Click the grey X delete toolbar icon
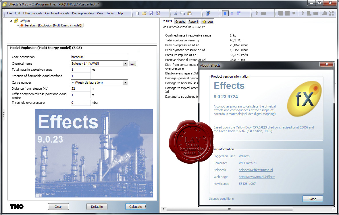The image size is (339, 215). coord(294,14)
